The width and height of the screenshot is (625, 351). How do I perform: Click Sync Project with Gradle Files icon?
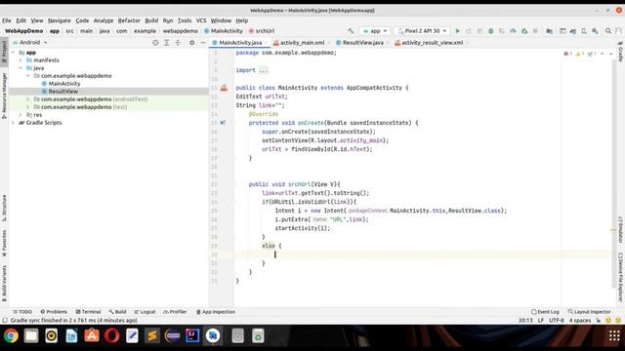[x=573, y=31]
